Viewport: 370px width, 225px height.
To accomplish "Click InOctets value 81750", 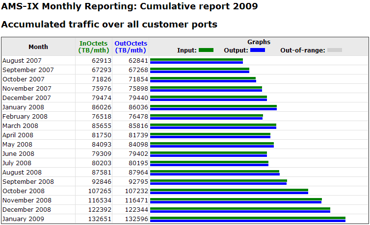I will (102, 135).
